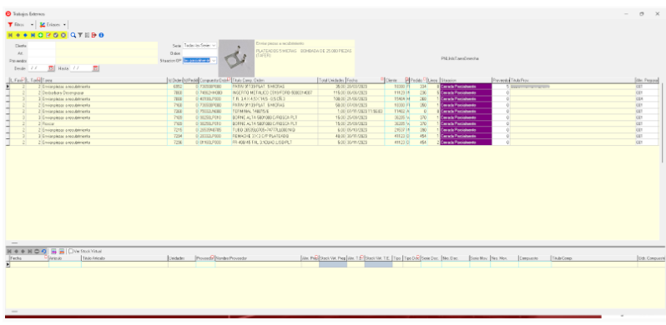Click the grey funnel filter icon
This screenshot has height=325, width=666.
point(80,35)
